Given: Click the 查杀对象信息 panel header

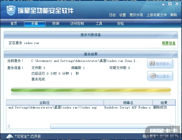Looking at the screenshot, I should pos(91,35).
